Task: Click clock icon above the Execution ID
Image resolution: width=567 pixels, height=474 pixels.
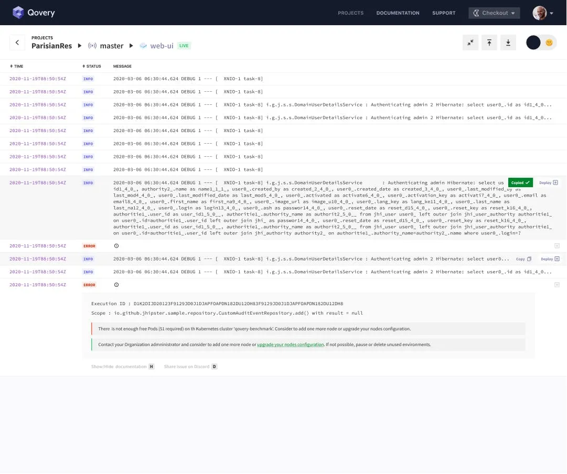Action: pyautogui.click(x=116, y=285)
